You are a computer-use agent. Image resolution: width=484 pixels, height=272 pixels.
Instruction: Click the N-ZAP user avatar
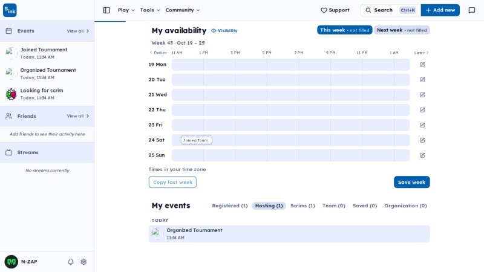(x=11, y=262)
